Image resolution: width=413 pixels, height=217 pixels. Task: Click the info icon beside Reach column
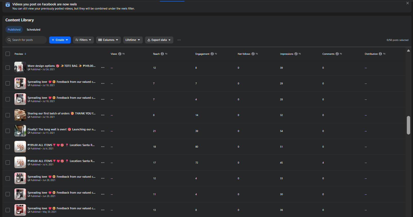162,54
